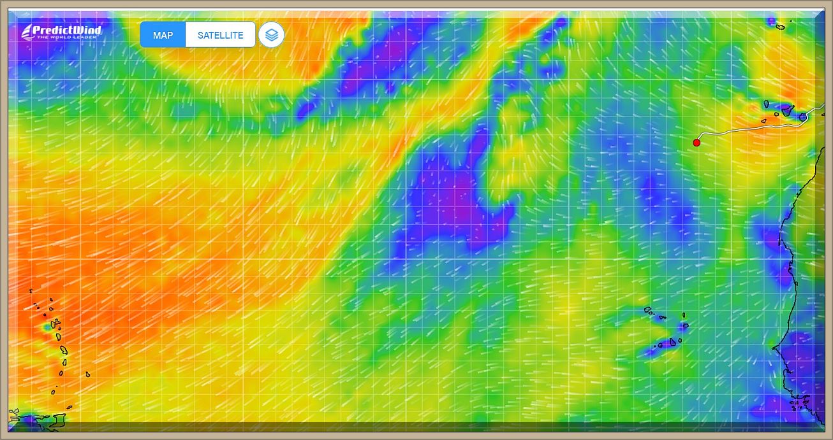Screen dimensions: 833x440
Task: Click the Tobago island outline near Trinidad
Action: [x=68, y=408]
